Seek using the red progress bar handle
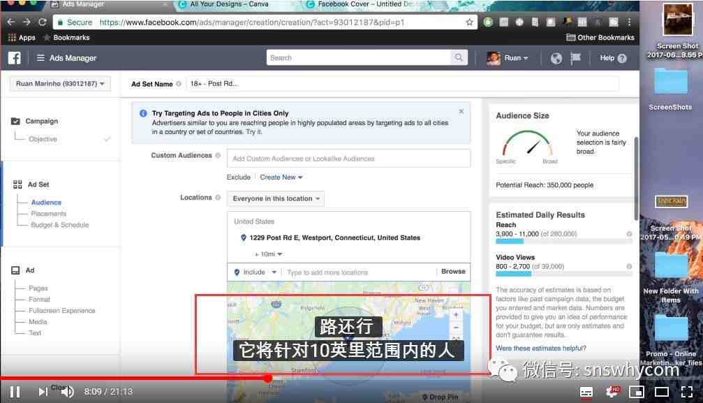The image size is (703, 403). [x=267, y=379]
